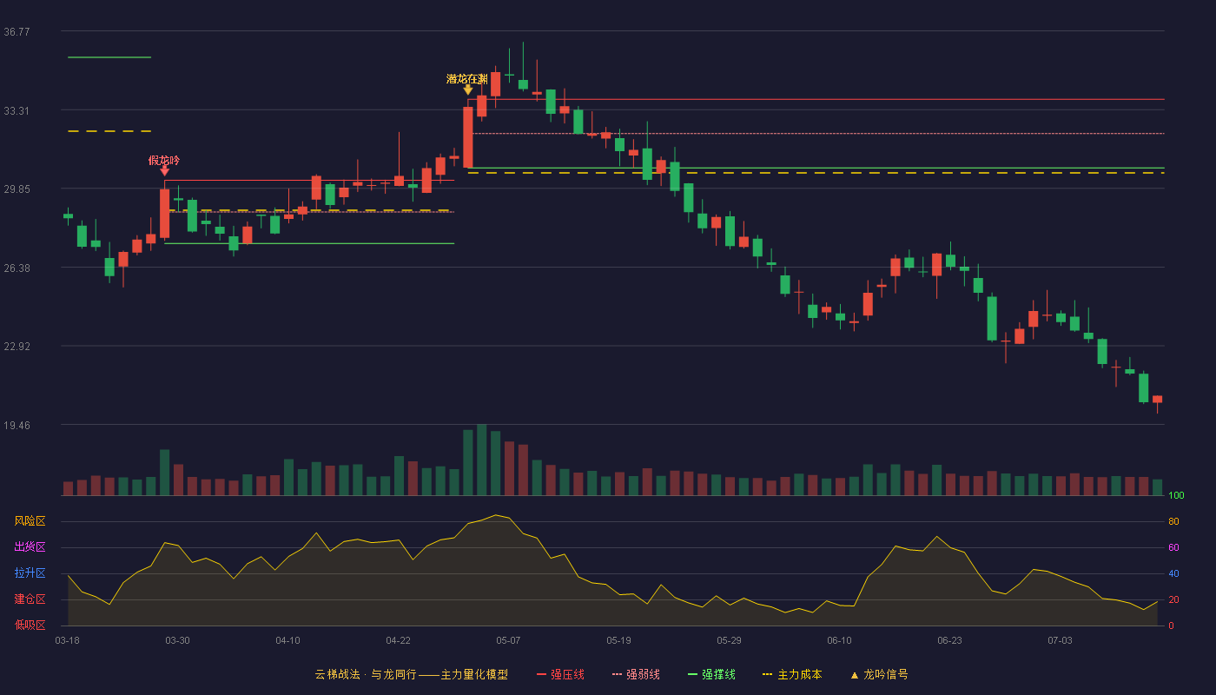The height and width of the screenshot is (695, 1216).
Task: Click the 05-29 date label
Action: pyautogui.click(x=729, y=640)
